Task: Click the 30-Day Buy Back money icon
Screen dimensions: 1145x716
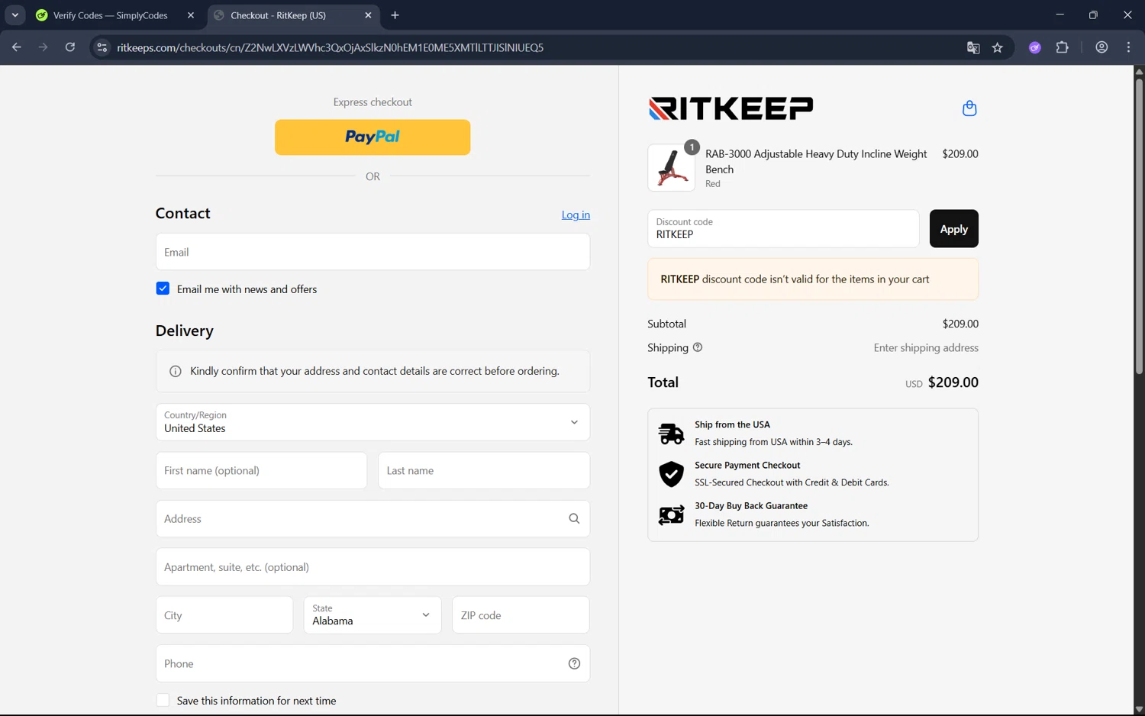Action: [671, 515]
